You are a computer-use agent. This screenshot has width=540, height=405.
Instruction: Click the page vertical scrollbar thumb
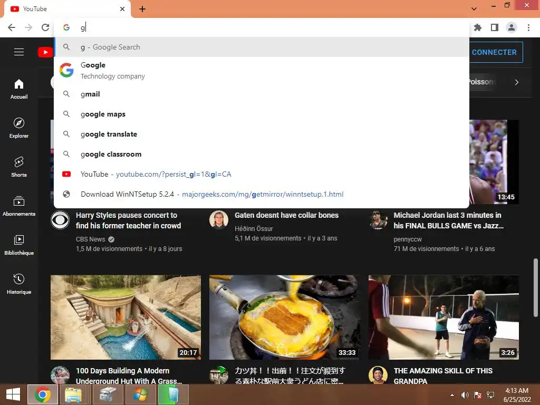(536, 287)
